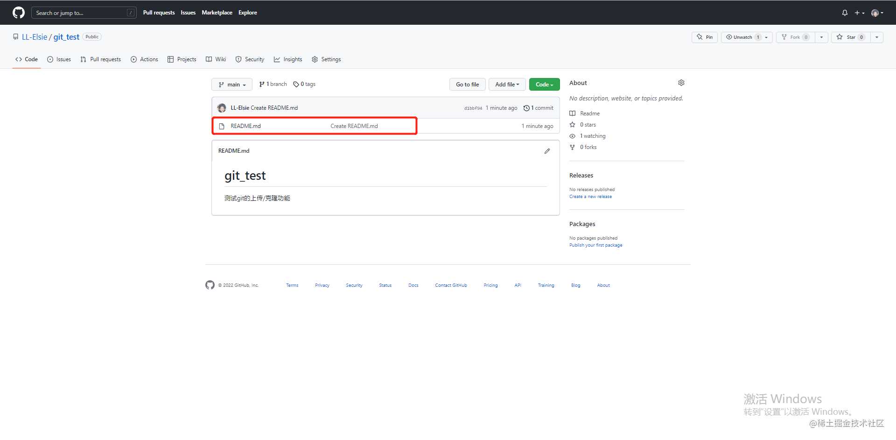Open the 1 commit history

538,108
